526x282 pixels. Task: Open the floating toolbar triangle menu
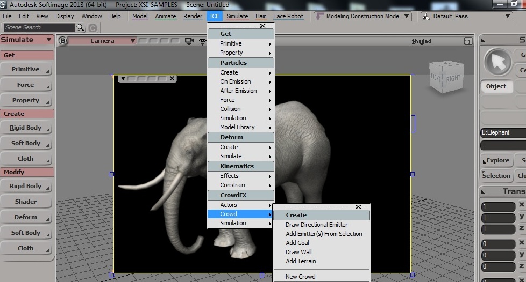pyautogui.click(x=123, y=78)
